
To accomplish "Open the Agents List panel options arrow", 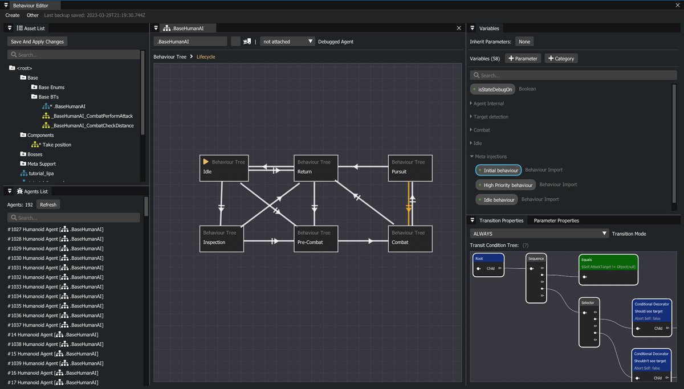I will (x=10, y=191).
